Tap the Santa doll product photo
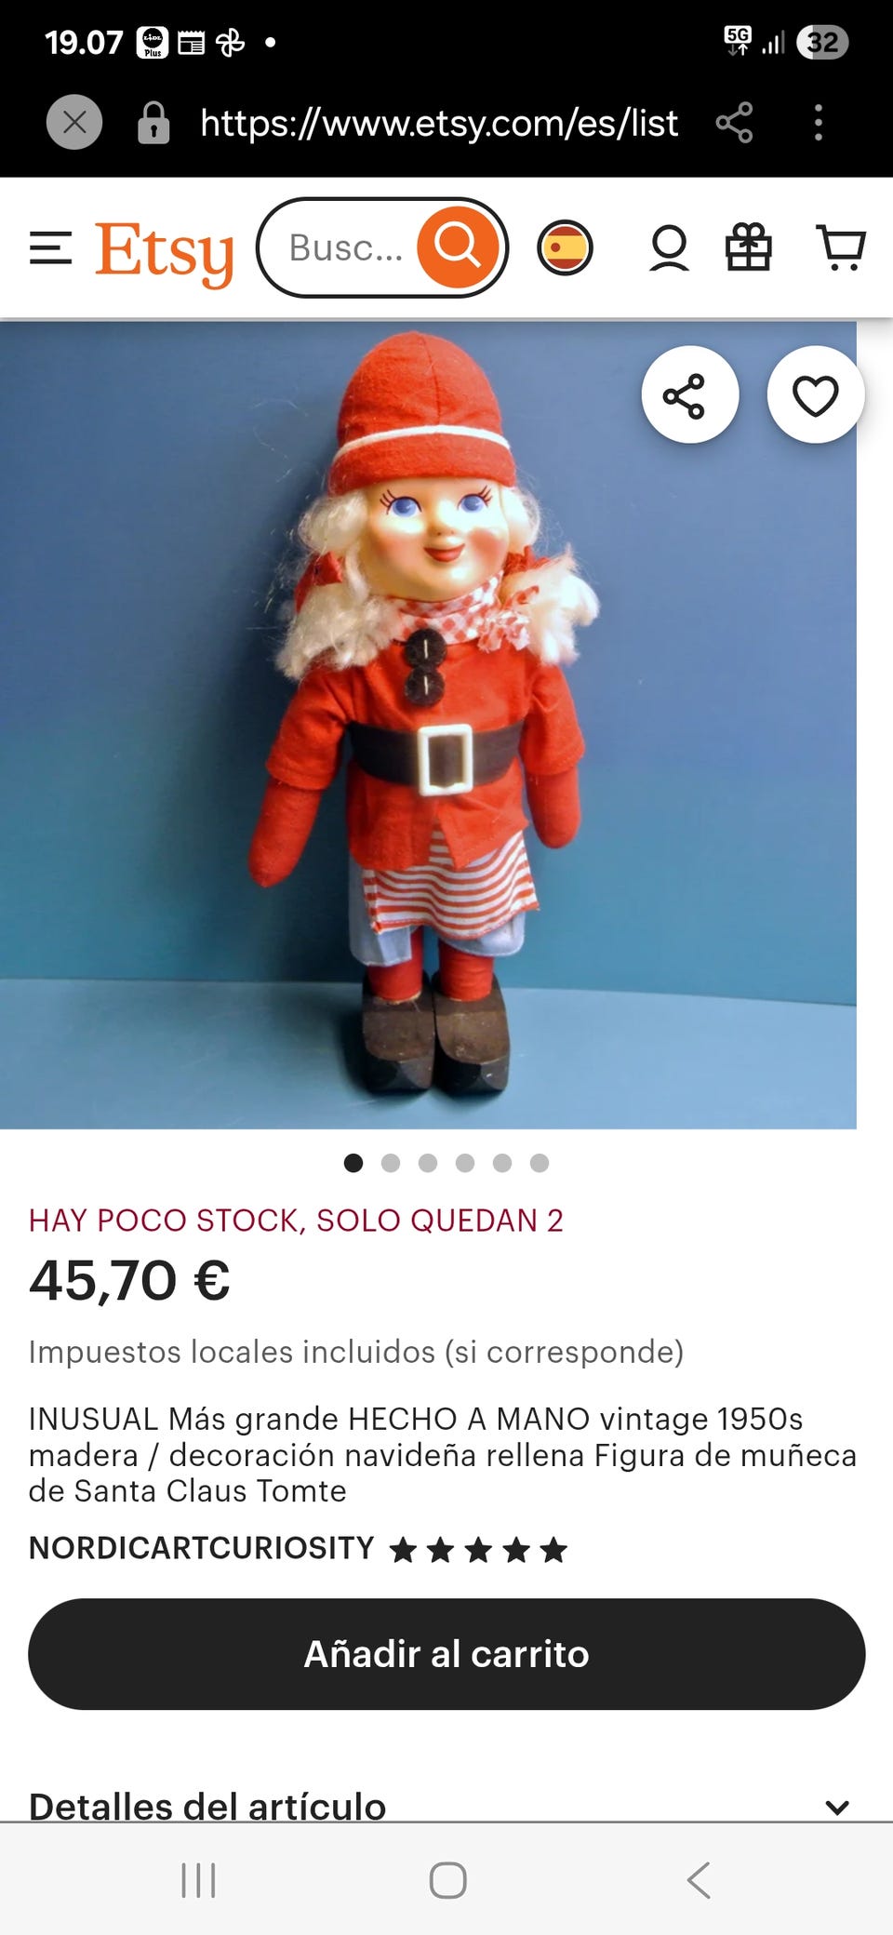 coord(428,724)
